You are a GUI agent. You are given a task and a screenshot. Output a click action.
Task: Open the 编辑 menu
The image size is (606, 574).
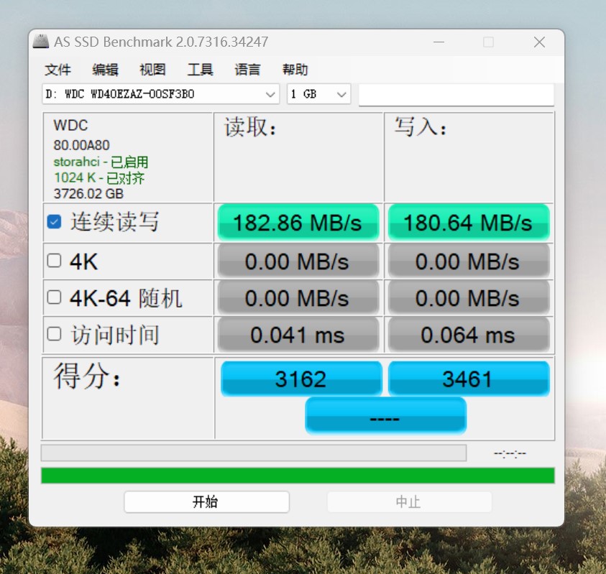click(105, 70)
